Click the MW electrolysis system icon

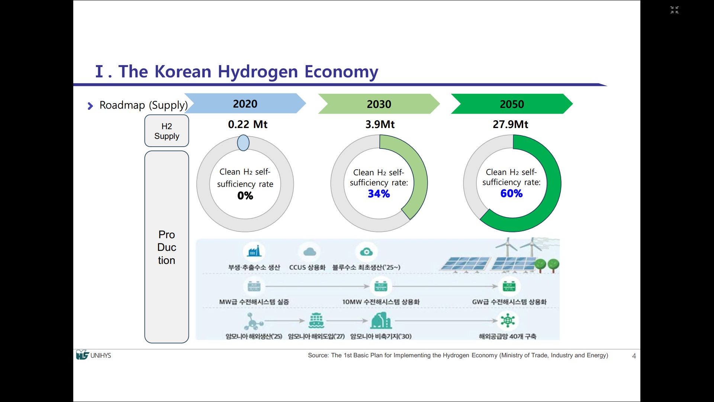(254, 287)
